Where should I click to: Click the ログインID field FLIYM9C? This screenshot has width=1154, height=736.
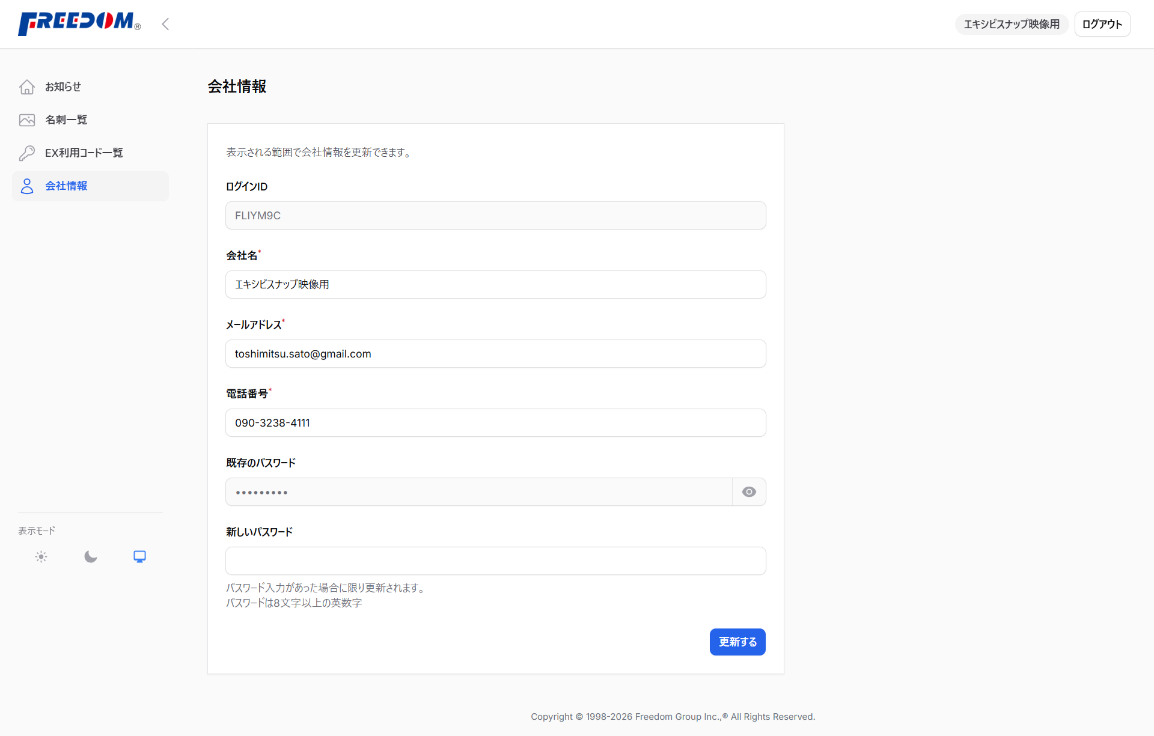pyautogui.click(x=496, y=216)
